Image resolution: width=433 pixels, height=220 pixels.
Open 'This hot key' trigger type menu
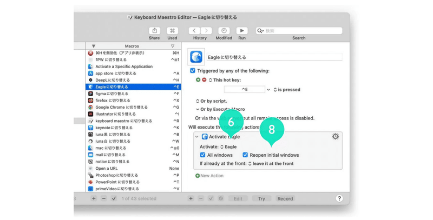[225, 80]
